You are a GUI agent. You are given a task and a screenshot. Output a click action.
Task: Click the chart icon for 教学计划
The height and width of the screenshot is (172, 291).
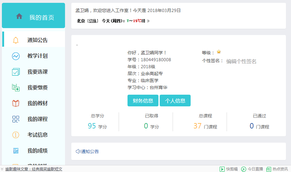click(15, 56)
